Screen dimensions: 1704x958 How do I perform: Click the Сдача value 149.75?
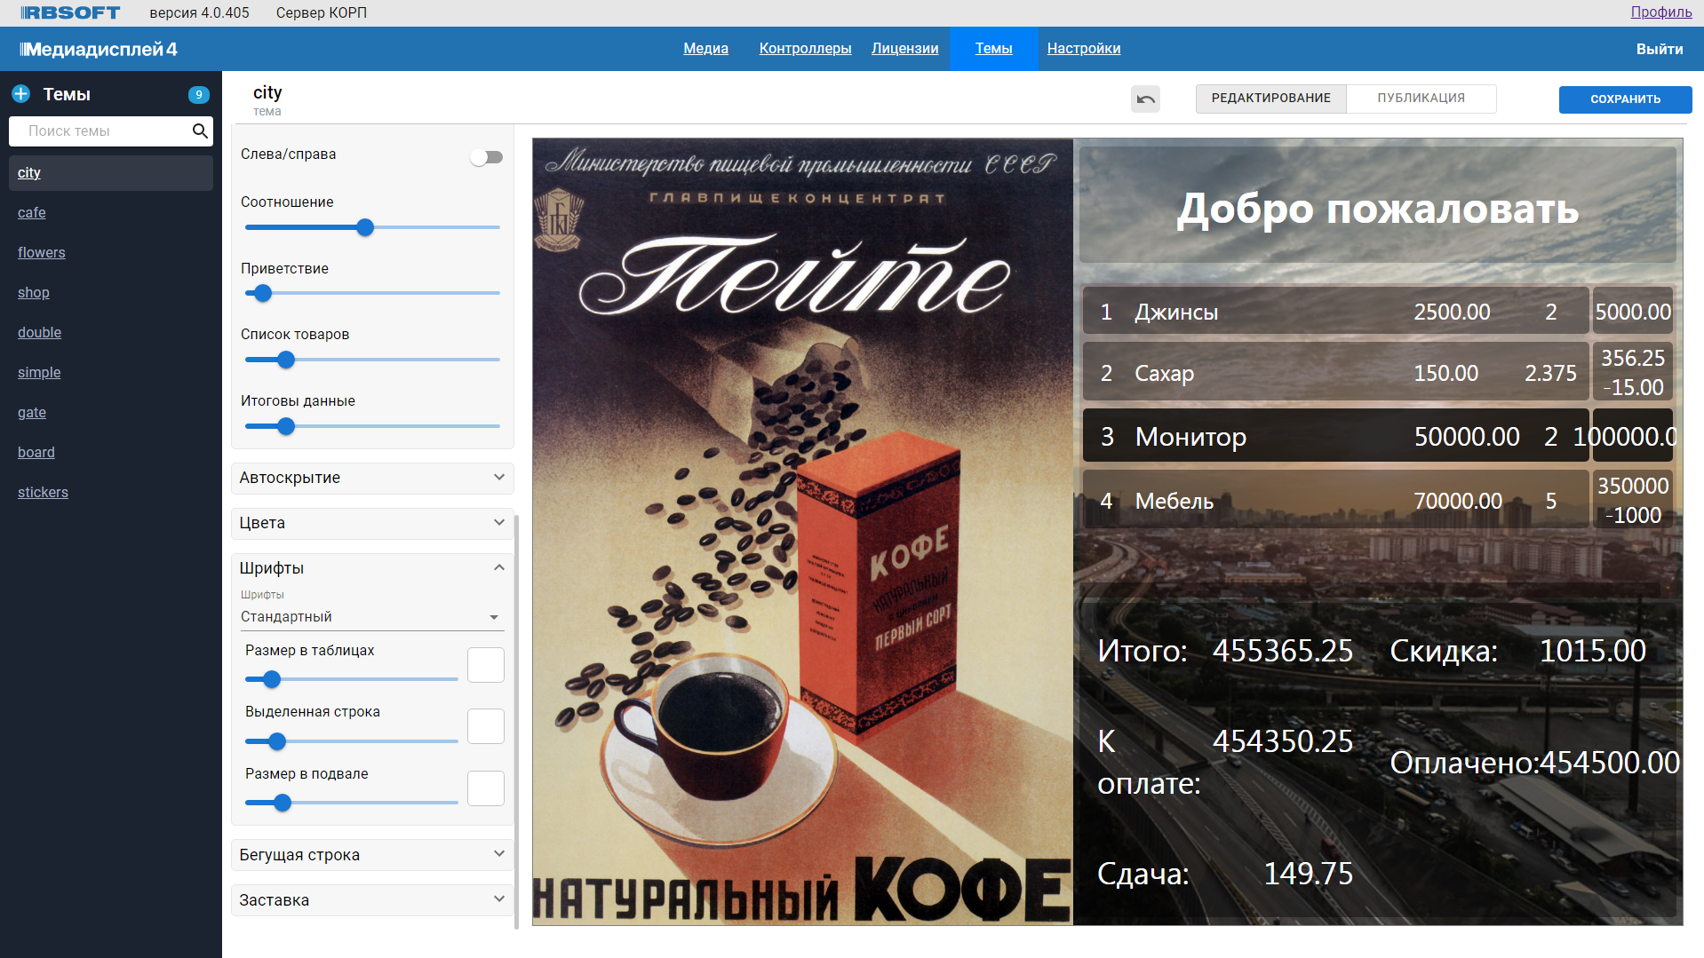(x=1308, y=874)
